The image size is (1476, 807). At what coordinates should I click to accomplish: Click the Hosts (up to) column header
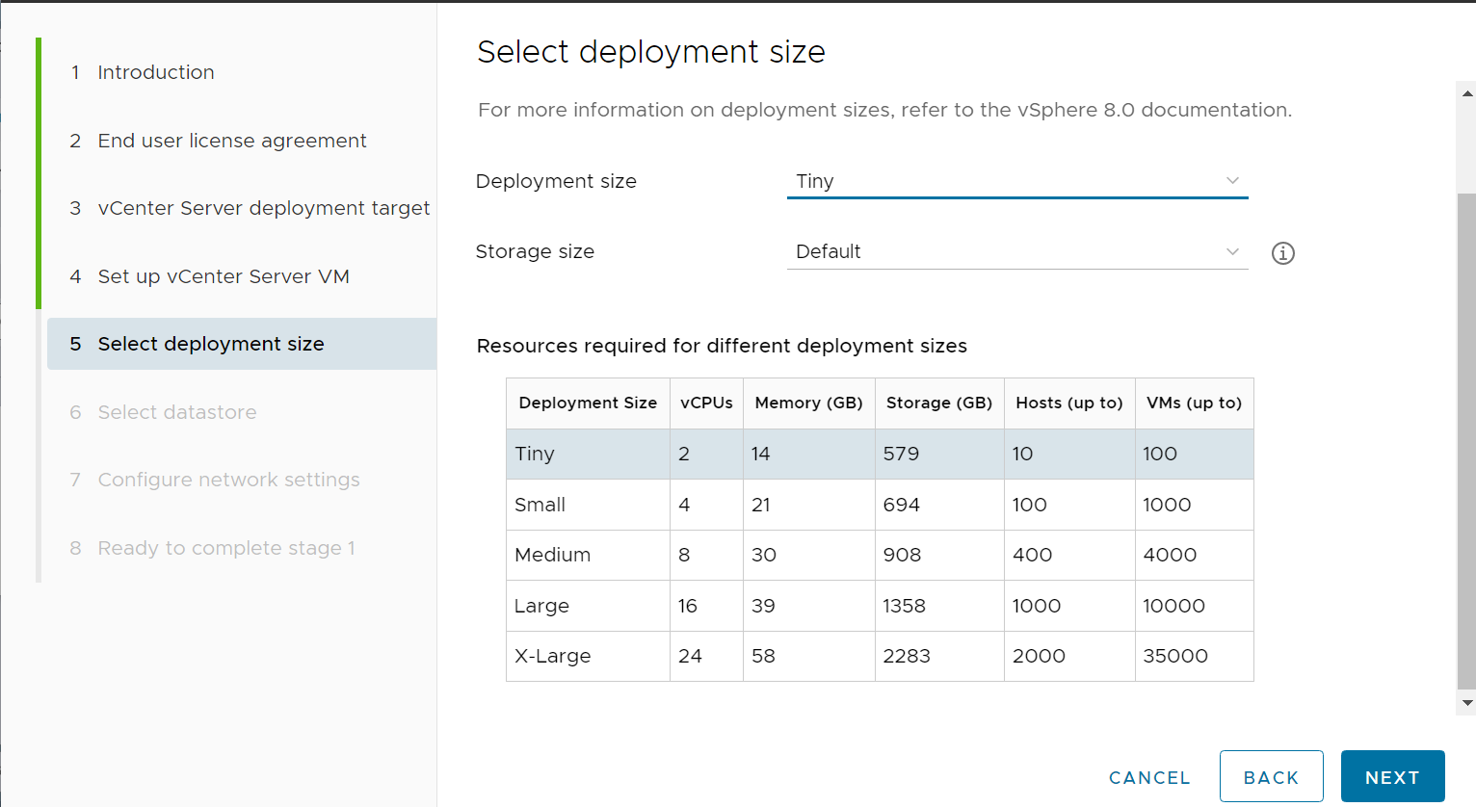tap(1069, 403)
